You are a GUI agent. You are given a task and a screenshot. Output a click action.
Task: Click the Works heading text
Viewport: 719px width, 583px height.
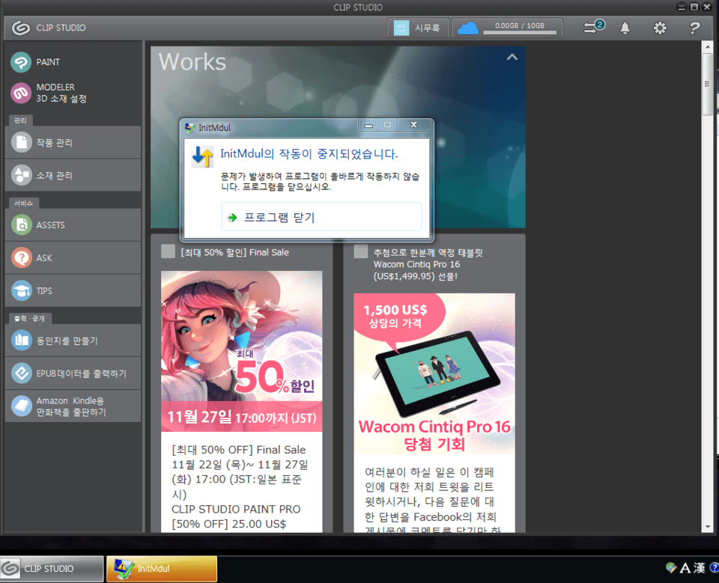(192, 62)
